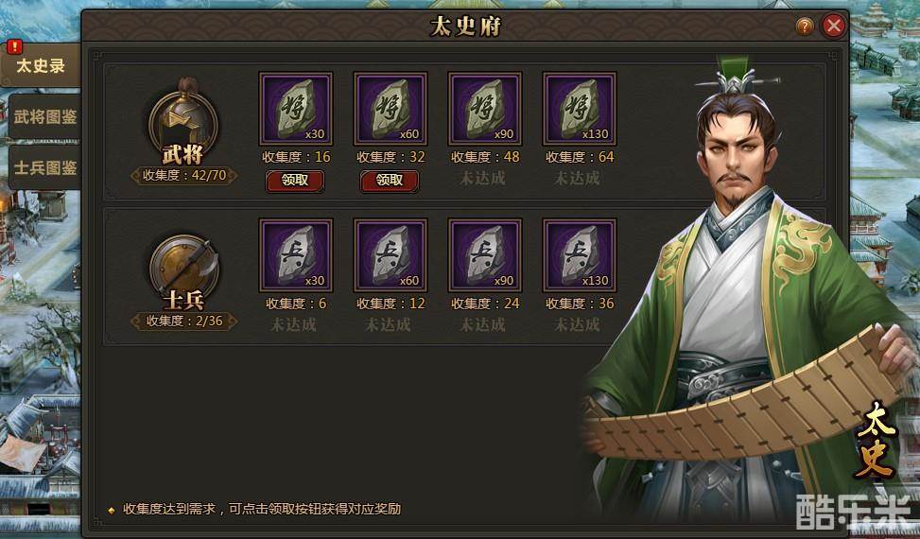This screenshot has width=920, height=539.
Task: Click the 兵 token x60 reward icon
Action: (391, 255)
